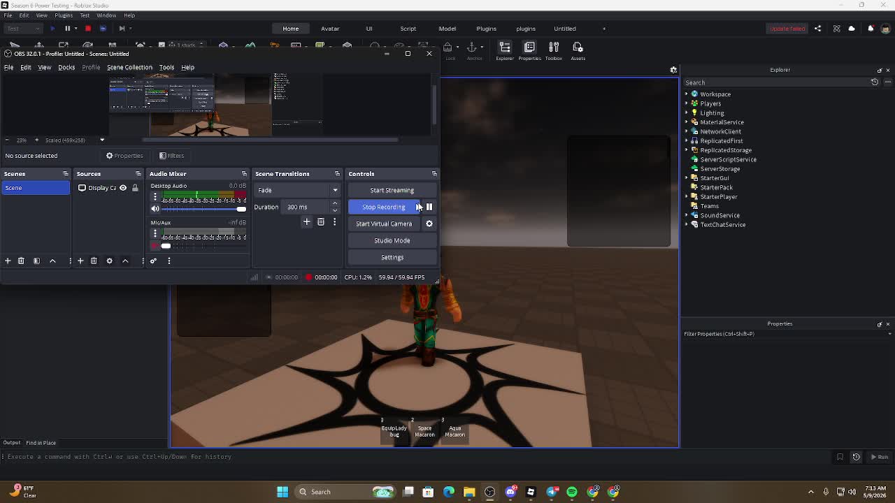Click the Start Streaming button
Viewport: 895px width, 503px height.
(x=392, y=190)
